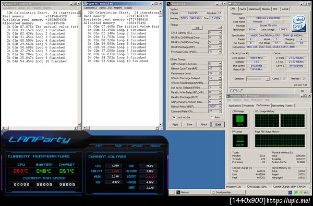Switch to the Cache tab in CPU-Z
Screen dimensions: 313x206
pos(243,9)
